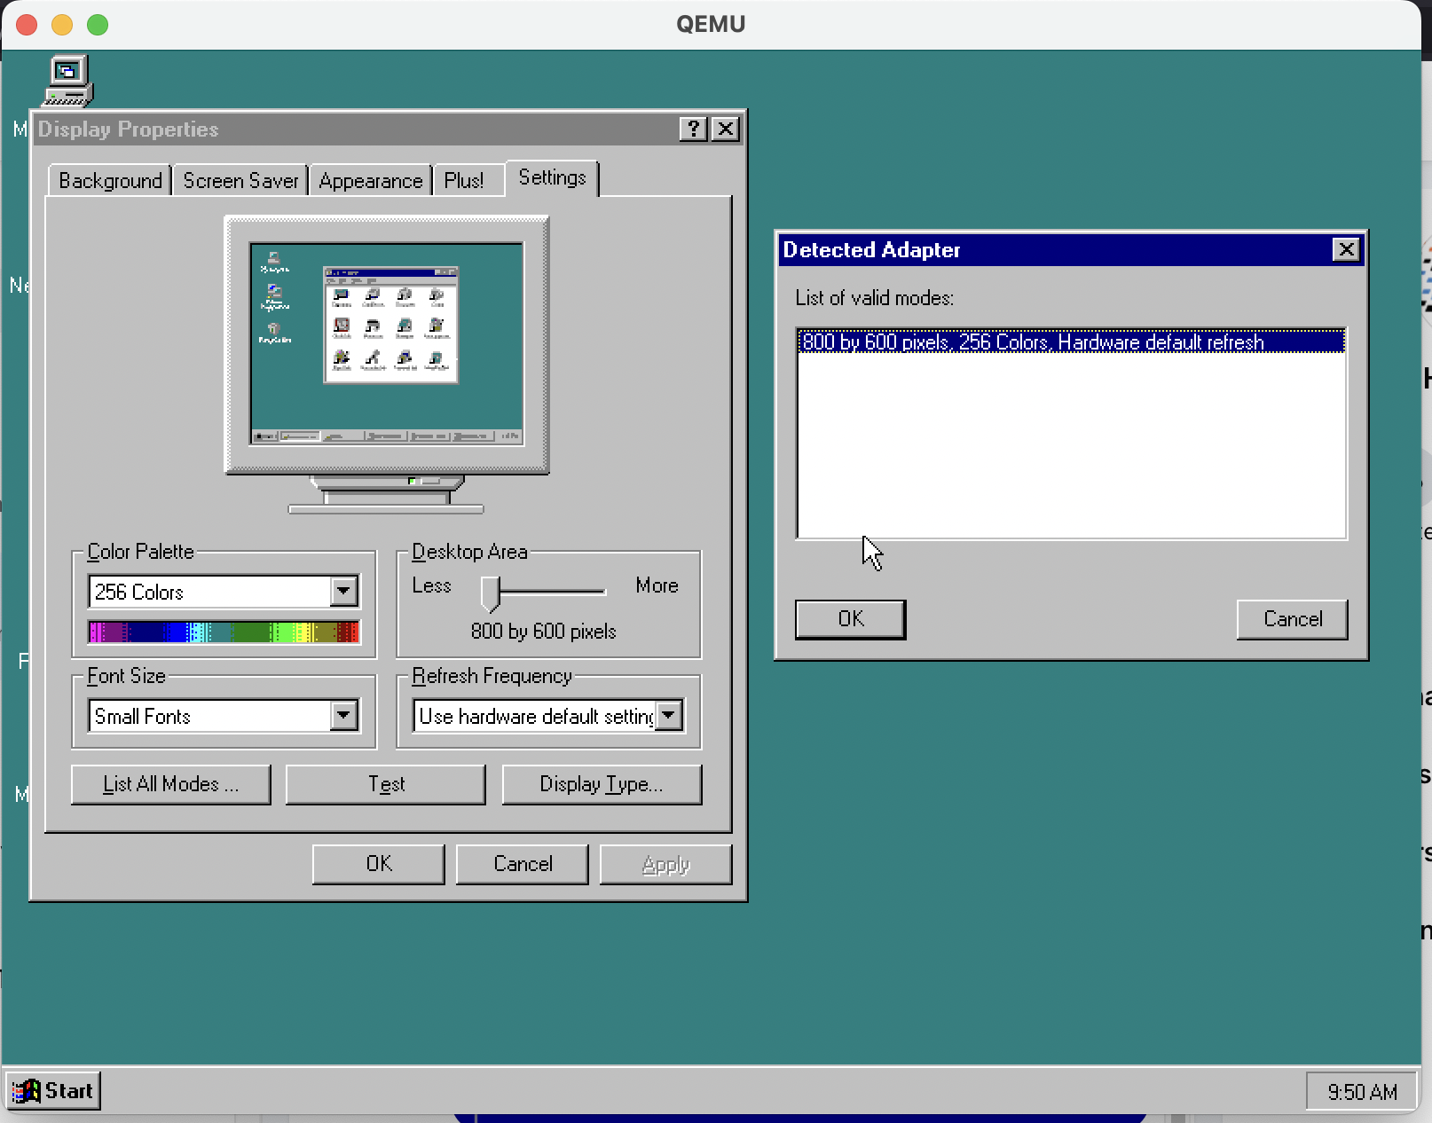Click the yellow macOS minimize button
The height and width of the screenshot is (1123, 1432).
(62, 24)
